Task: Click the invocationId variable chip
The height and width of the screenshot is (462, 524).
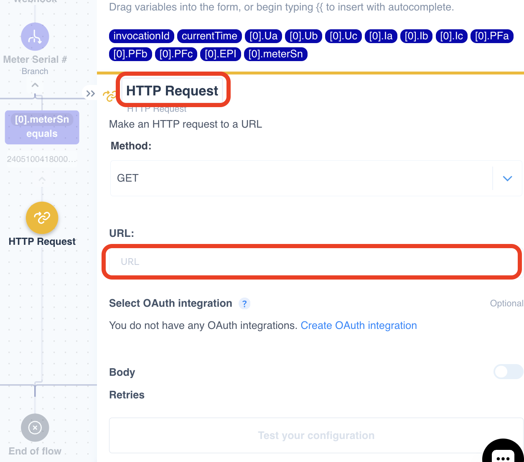Action: pos(142,36)
